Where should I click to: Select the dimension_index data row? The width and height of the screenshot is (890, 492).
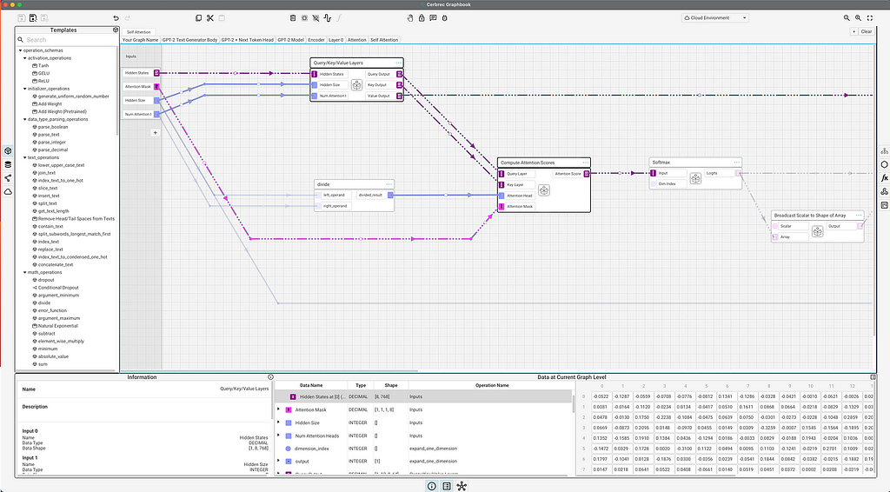[x=423, y=449]
